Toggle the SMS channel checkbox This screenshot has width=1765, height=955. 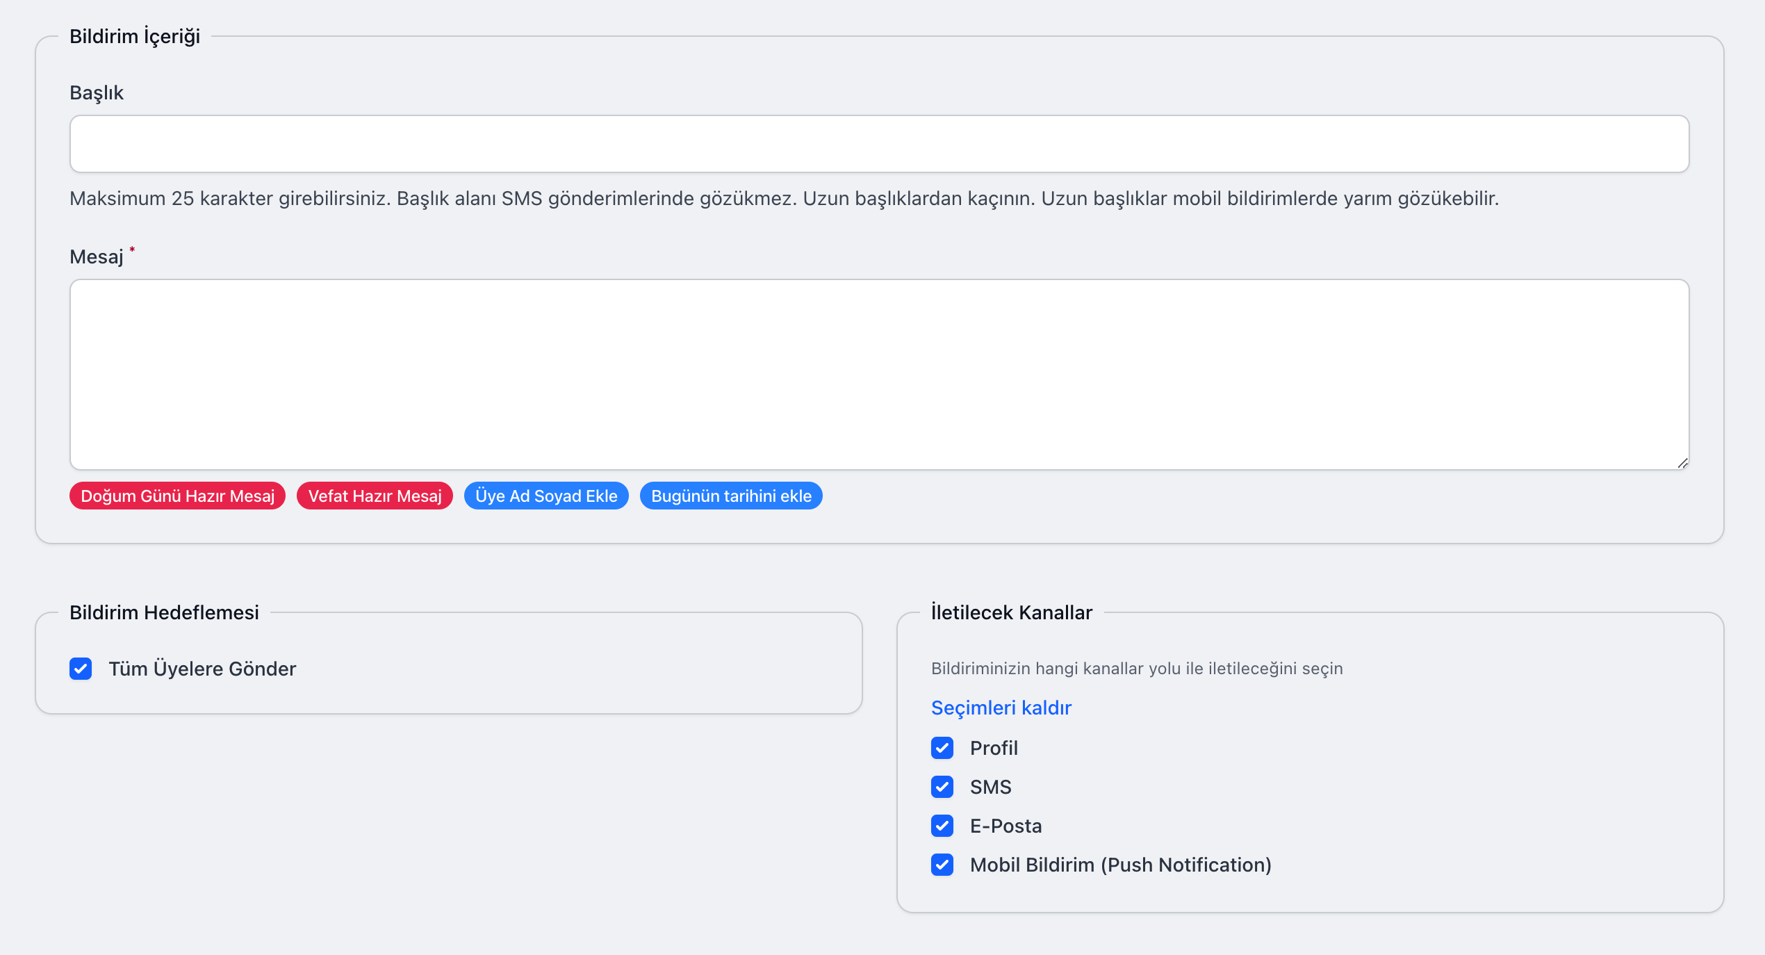[942, 787]
